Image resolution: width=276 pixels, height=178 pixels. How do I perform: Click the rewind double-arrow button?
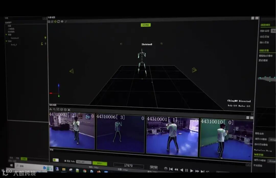pos(176,170)
